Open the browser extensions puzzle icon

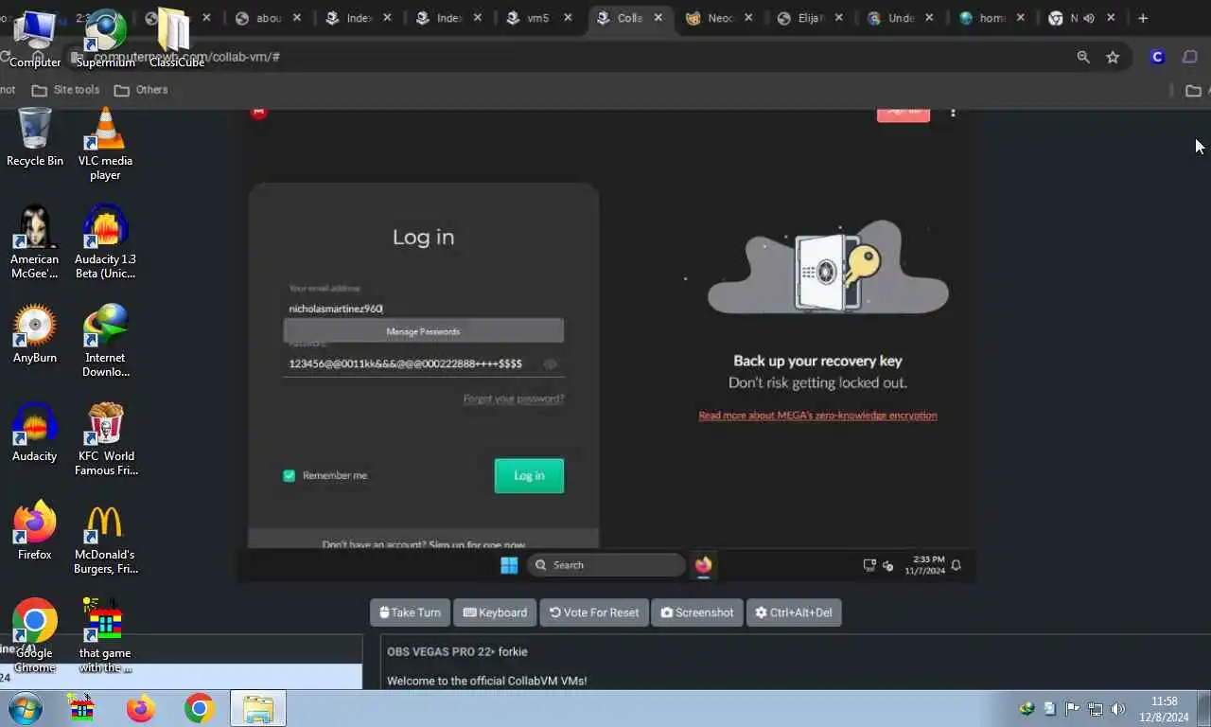point(1190,57)
